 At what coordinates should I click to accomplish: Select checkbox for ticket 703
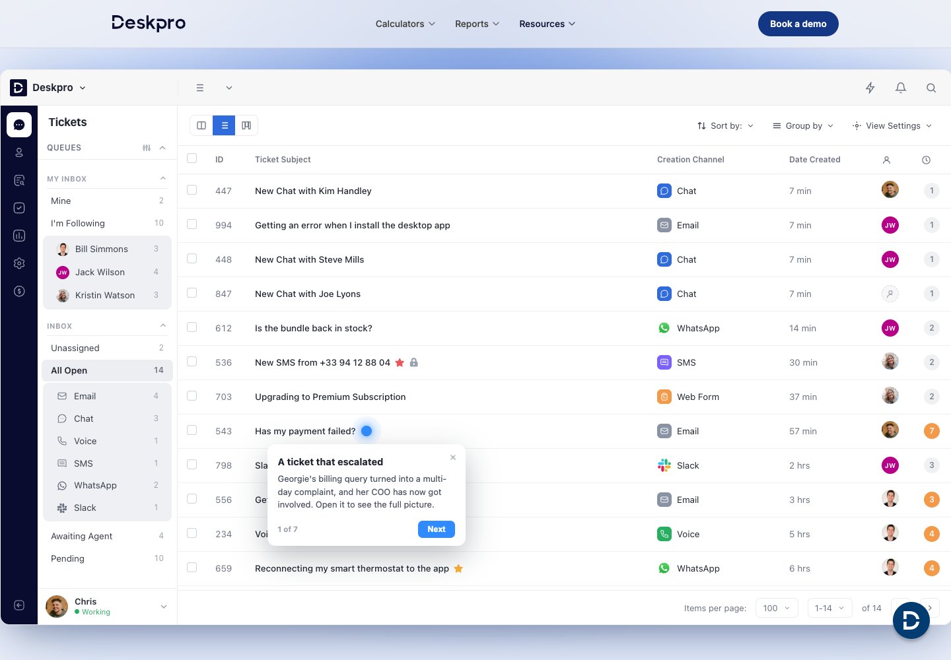click(192, 396)
